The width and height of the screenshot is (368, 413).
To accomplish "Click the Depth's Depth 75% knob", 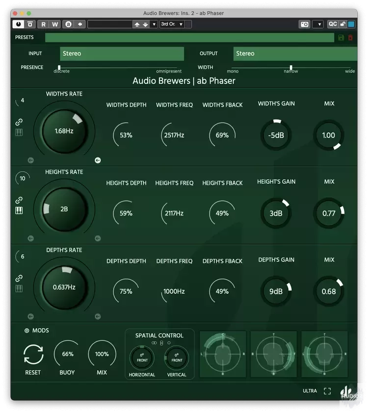I will click(x=126, y=291).
